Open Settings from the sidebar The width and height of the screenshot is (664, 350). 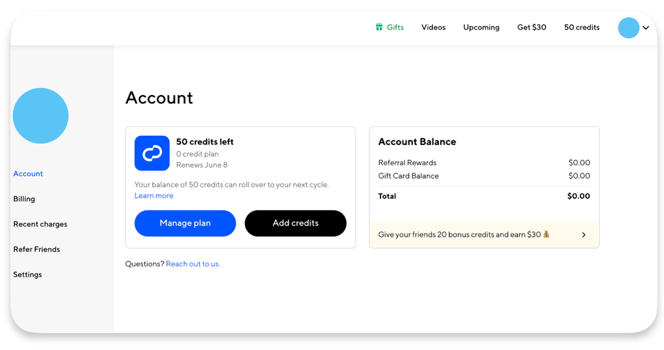point(27,274)
